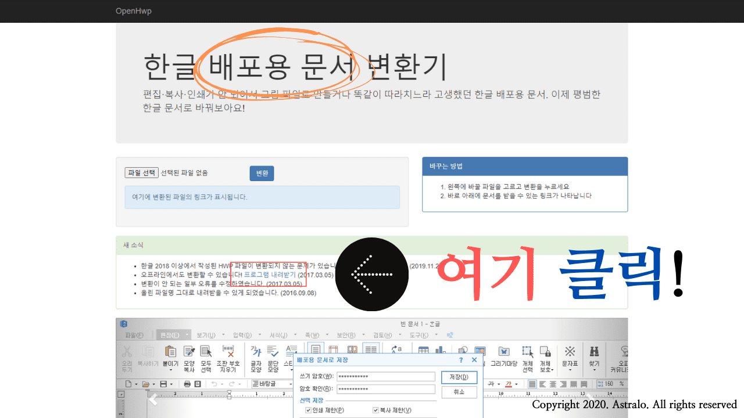The image size is (744, 418).
Task: Click the 암호 확인 confirmation field
Action: tap(385, 389)
